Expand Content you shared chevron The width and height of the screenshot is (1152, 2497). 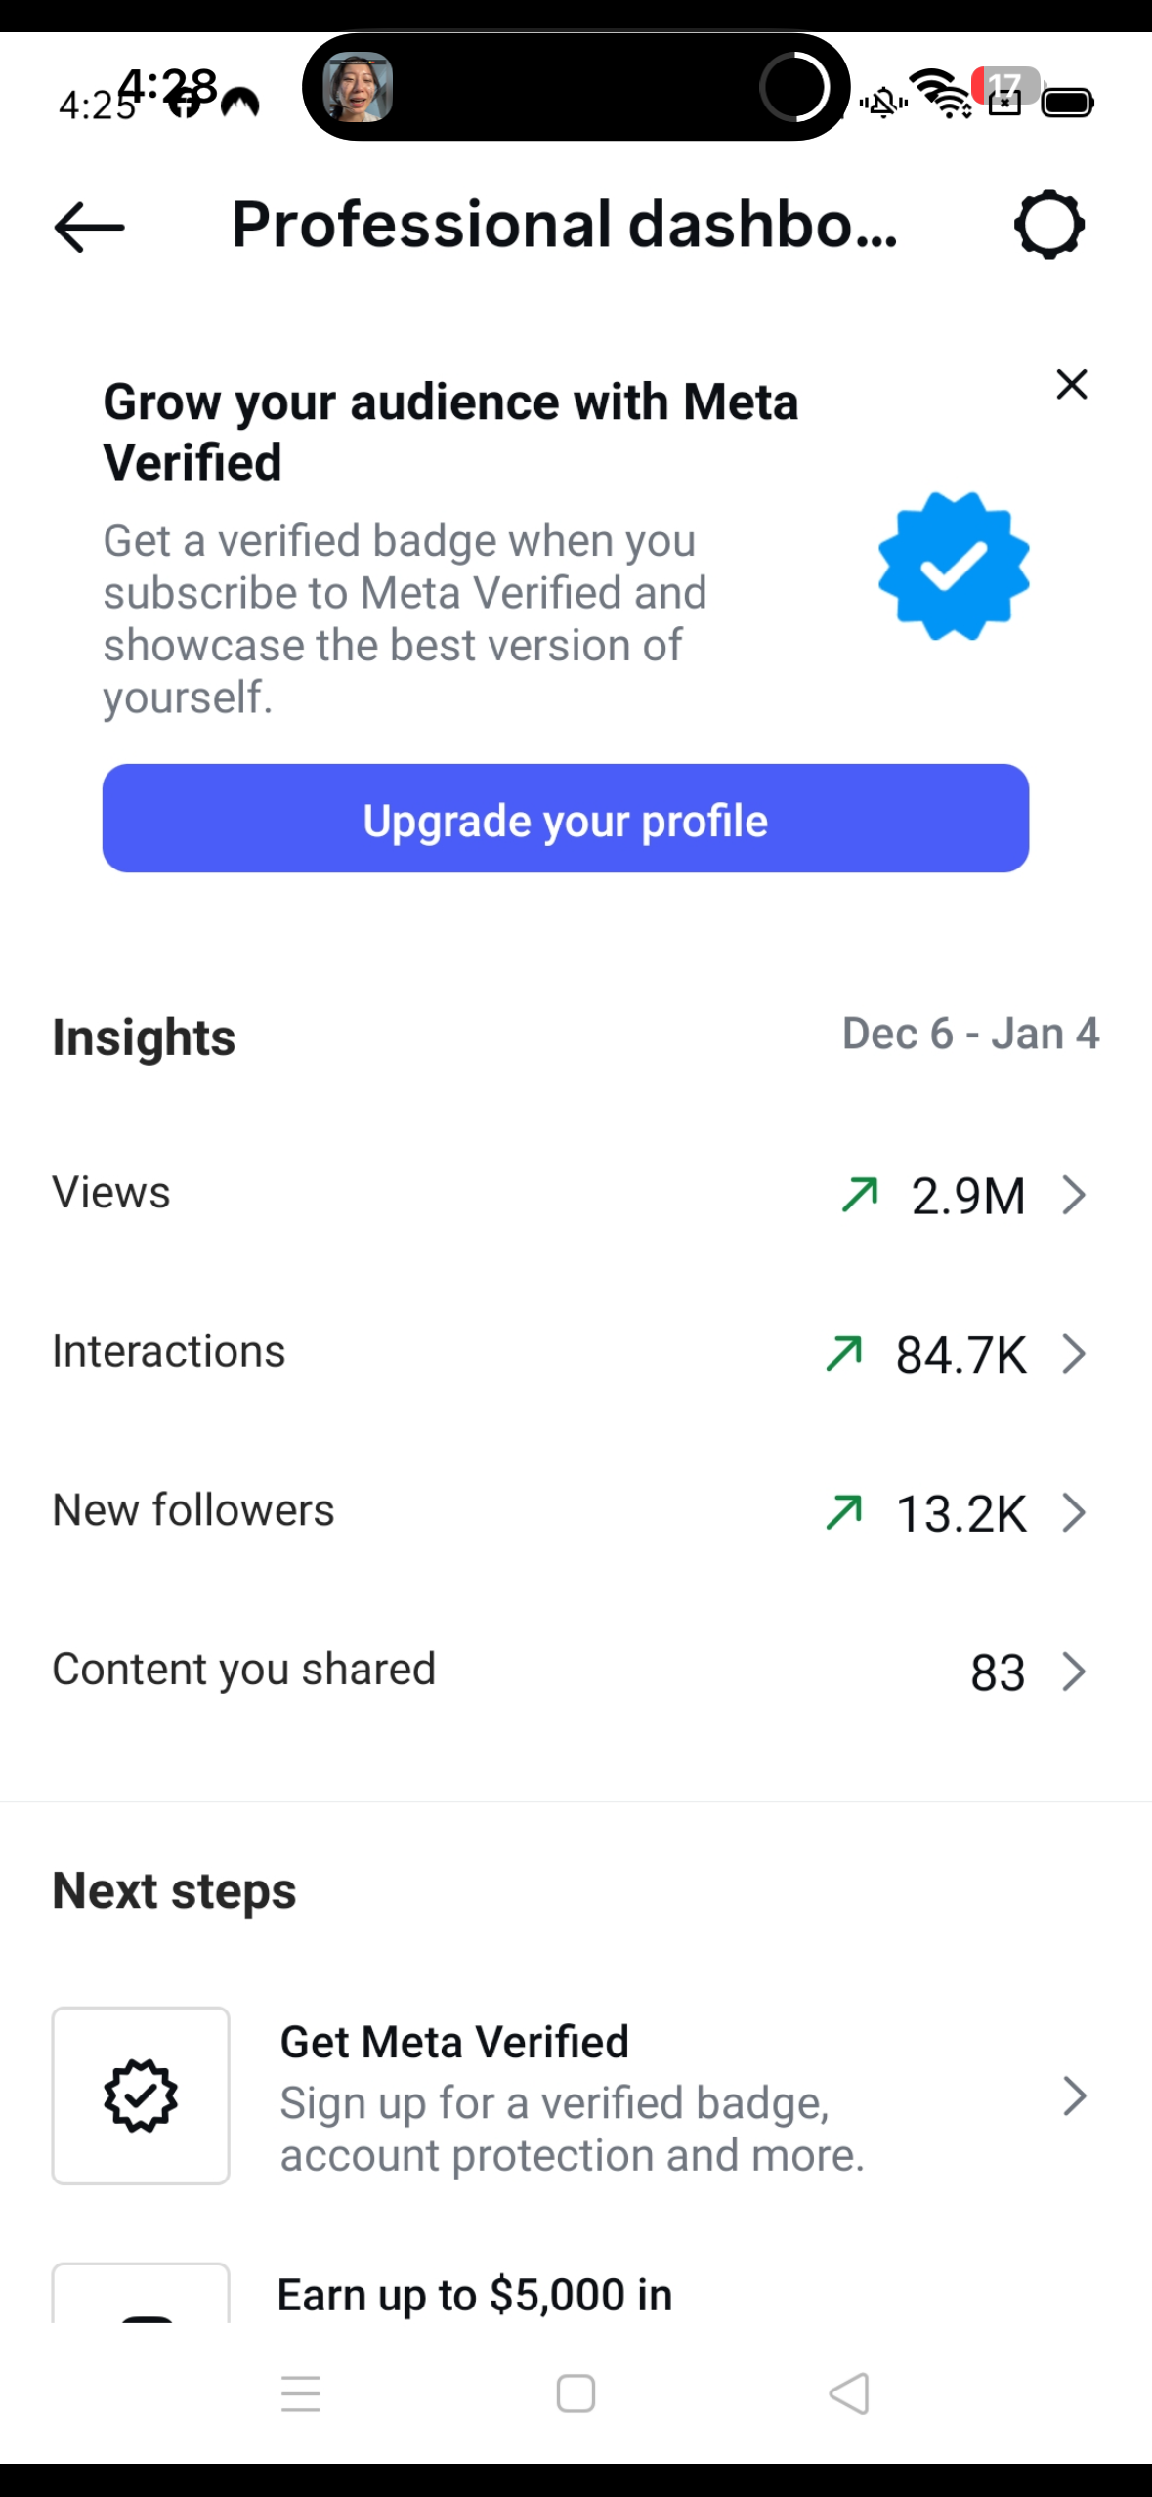[x=1074, y=1672]
